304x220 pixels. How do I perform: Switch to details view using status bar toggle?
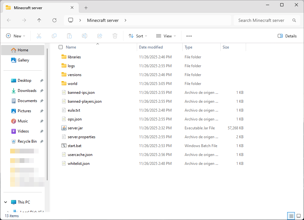coord(291,216)
